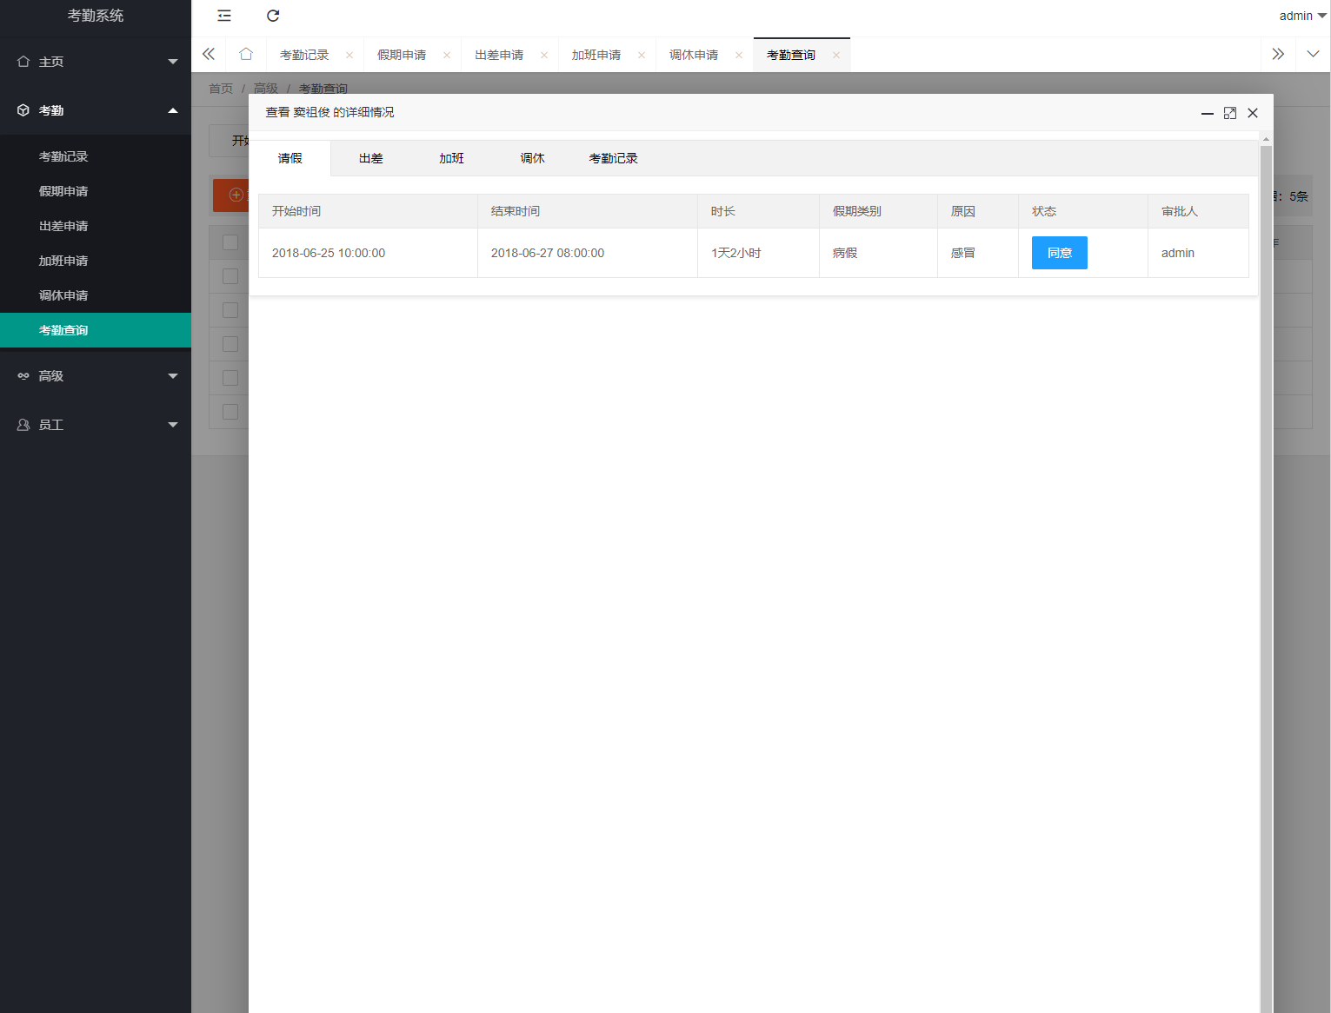Click the dialog vertical scrollbar
1331x1013 pixels.
coord(1266,573)
